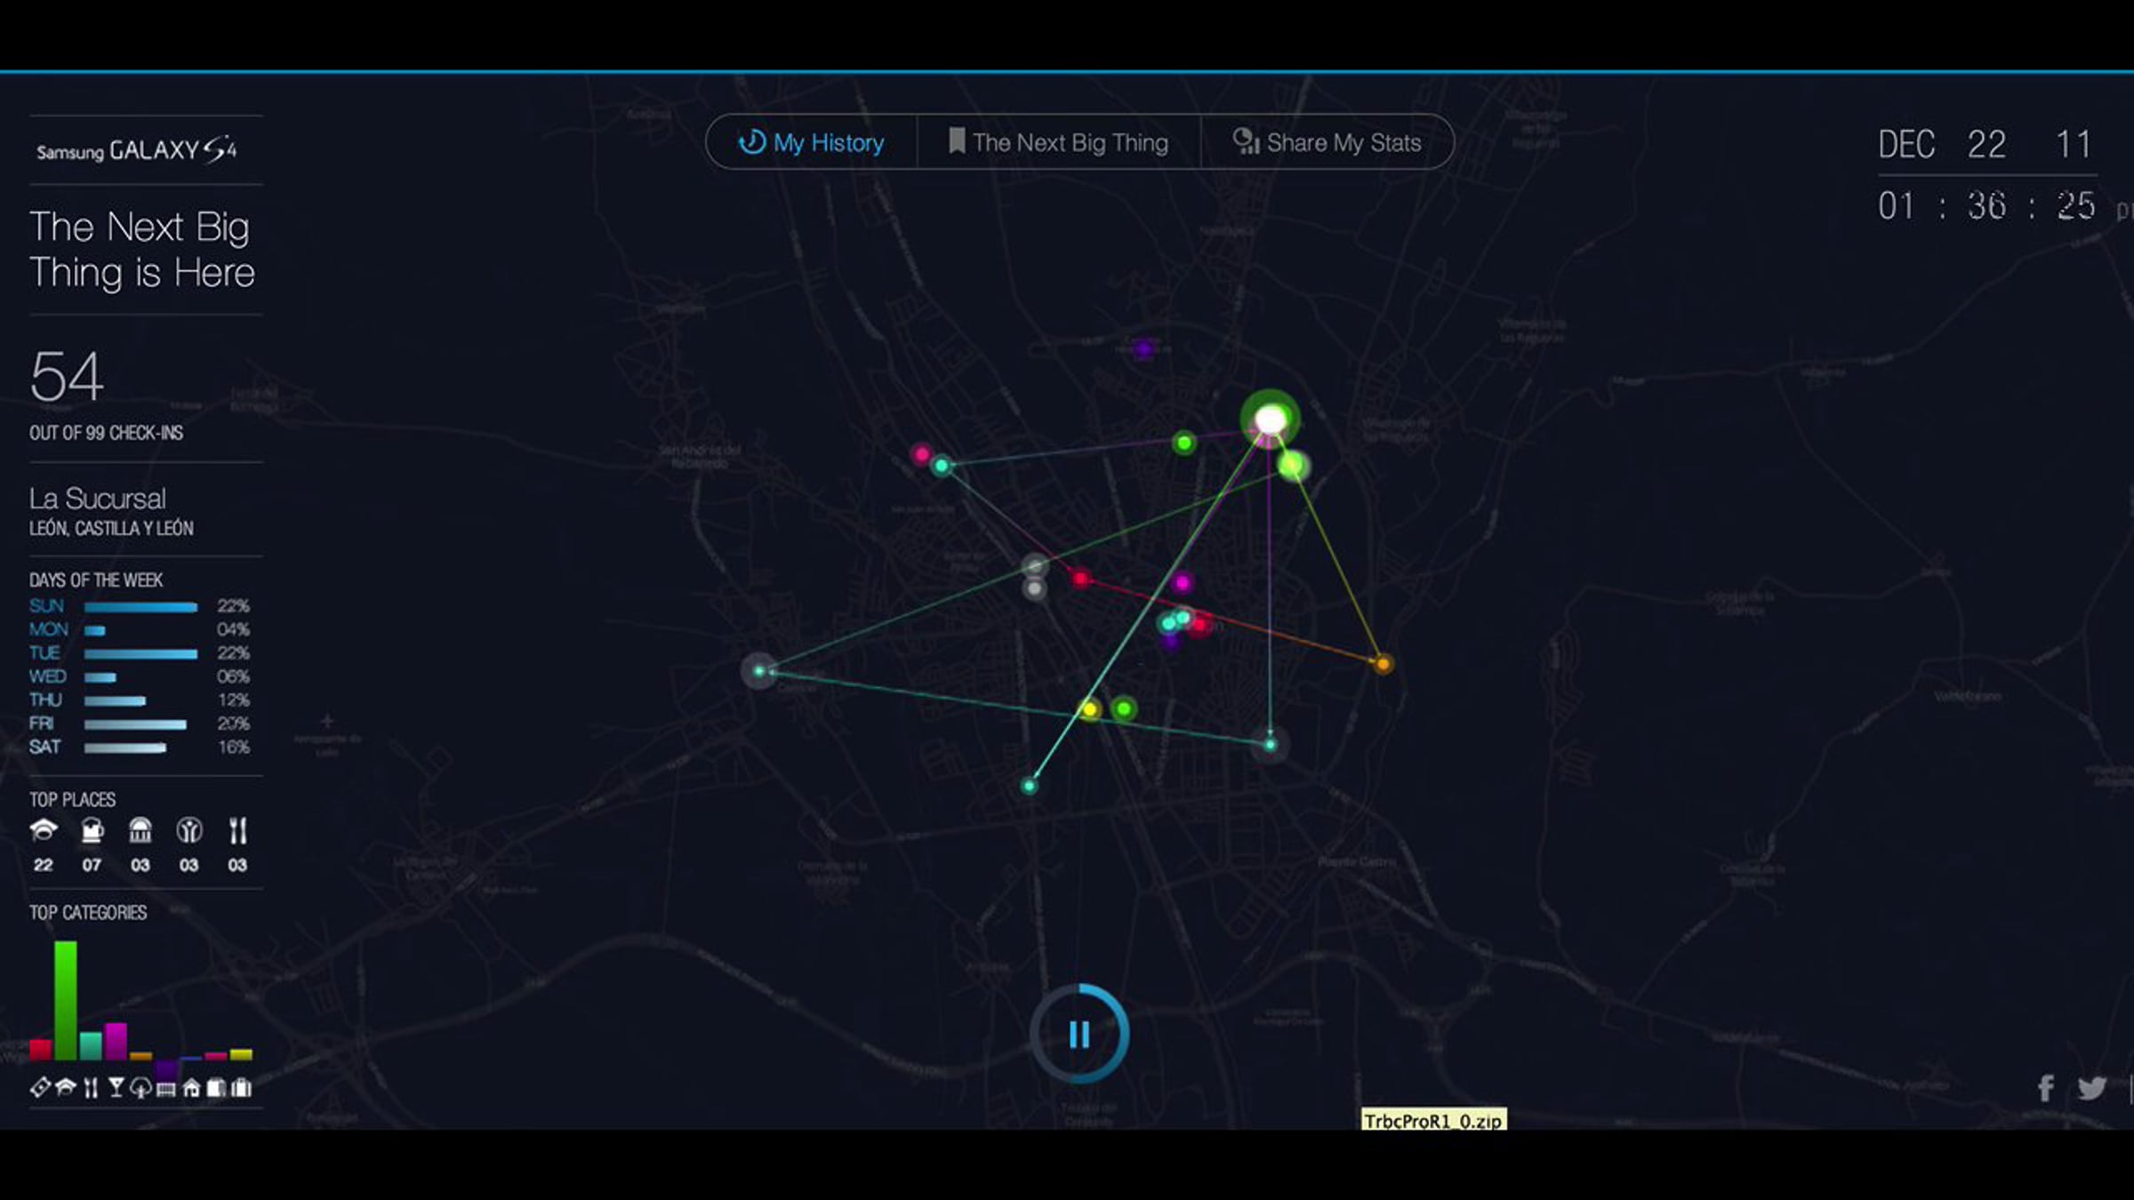The image size is (2134, 1200).
Task: Click the museum building top place icon
Action: (140, 831)
